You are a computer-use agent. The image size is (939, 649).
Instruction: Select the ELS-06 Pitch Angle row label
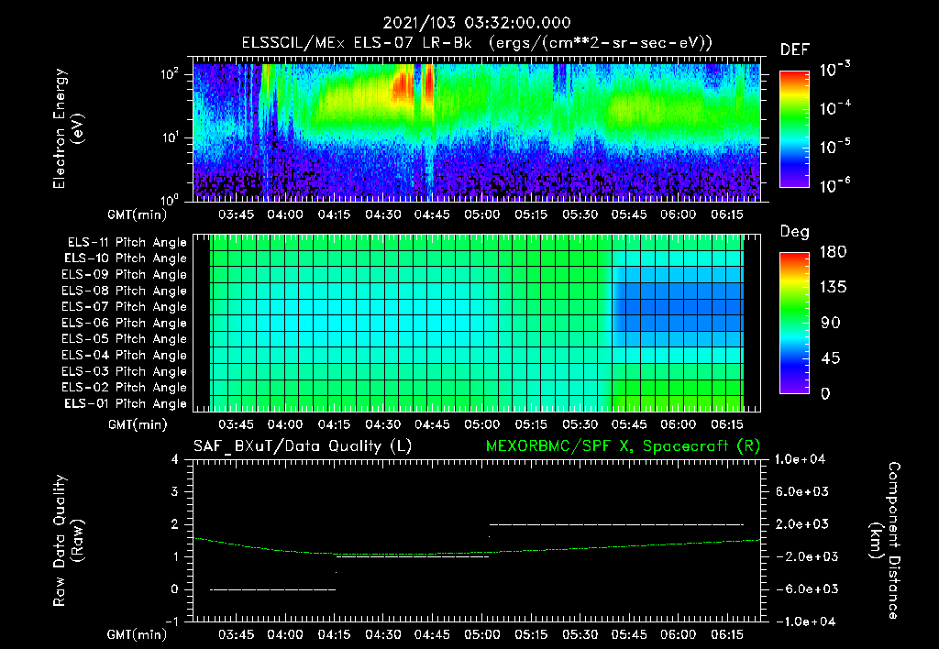point(125,323)
